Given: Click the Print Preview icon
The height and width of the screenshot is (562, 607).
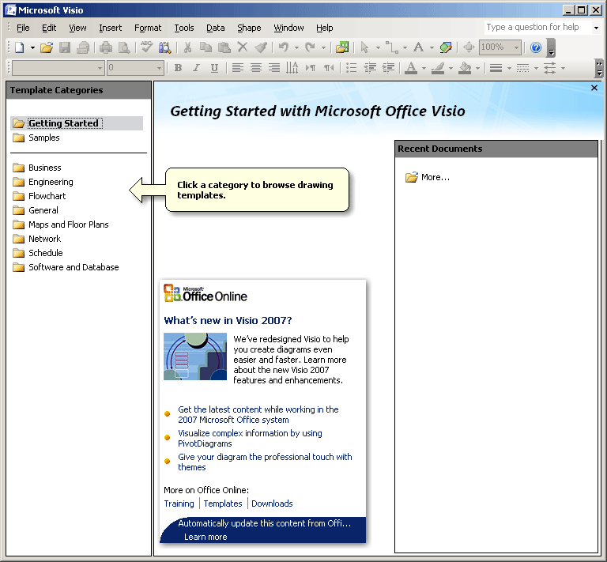Looking at the screenshot, I should (x=124, y=47).
